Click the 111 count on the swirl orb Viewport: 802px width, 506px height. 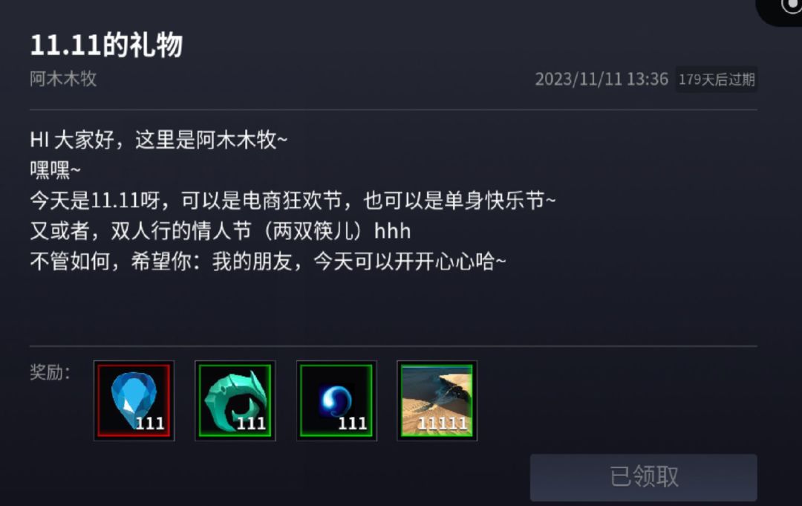[353, 424]
